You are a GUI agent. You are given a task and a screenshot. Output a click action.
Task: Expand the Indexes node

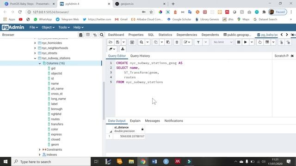pyautogui.click(x=40, y=155)
